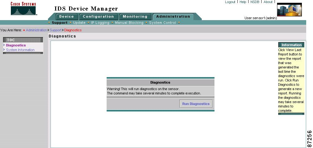The width and height of the screenshot is (313, 148).
Task: Click the Diagnostics box heading
Action: pos(160,82)
